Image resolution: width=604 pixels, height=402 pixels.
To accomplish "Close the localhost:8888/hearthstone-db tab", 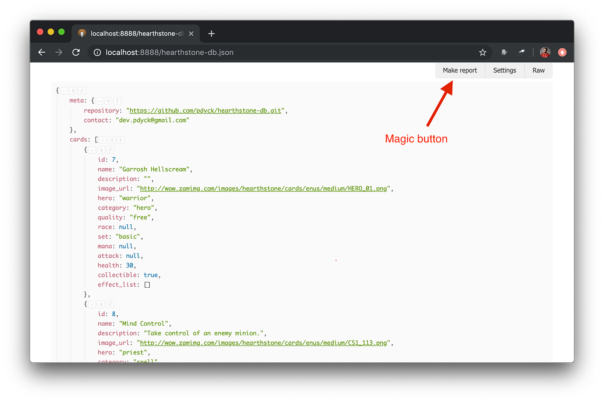I will (191, 34).
